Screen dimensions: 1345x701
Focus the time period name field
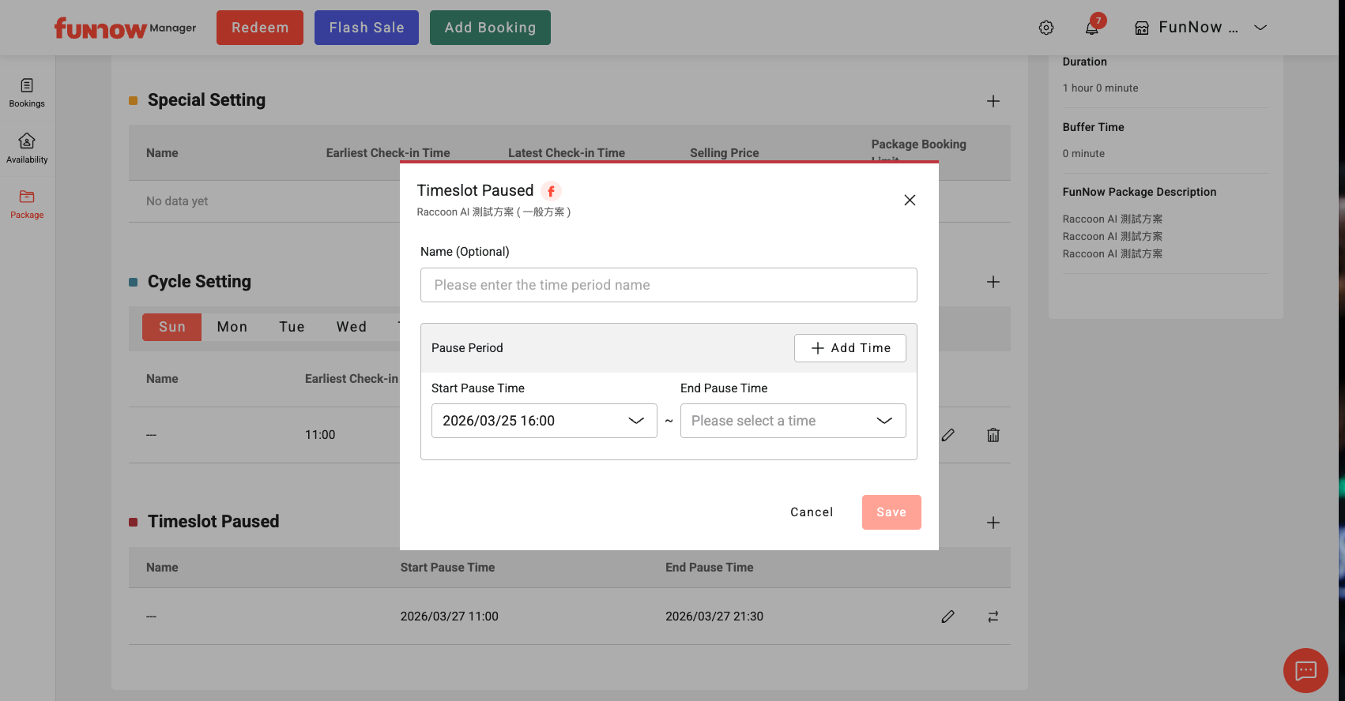click(669, 285)
